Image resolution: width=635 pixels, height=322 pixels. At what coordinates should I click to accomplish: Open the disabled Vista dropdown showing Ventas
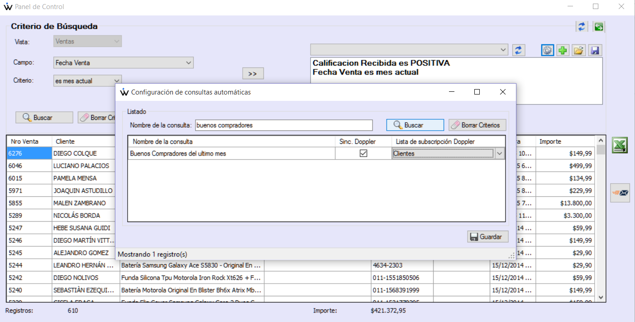point(87,41)
